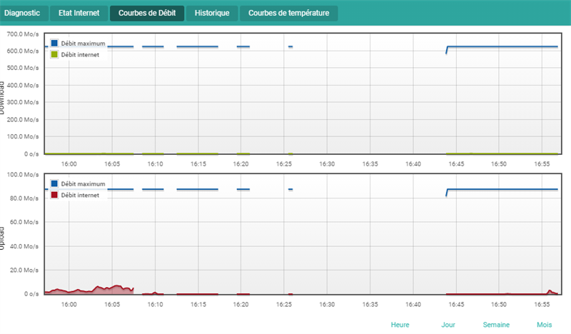
Task: Click the 500.0 Mo/s label on download axis
Action: [23, 68]
